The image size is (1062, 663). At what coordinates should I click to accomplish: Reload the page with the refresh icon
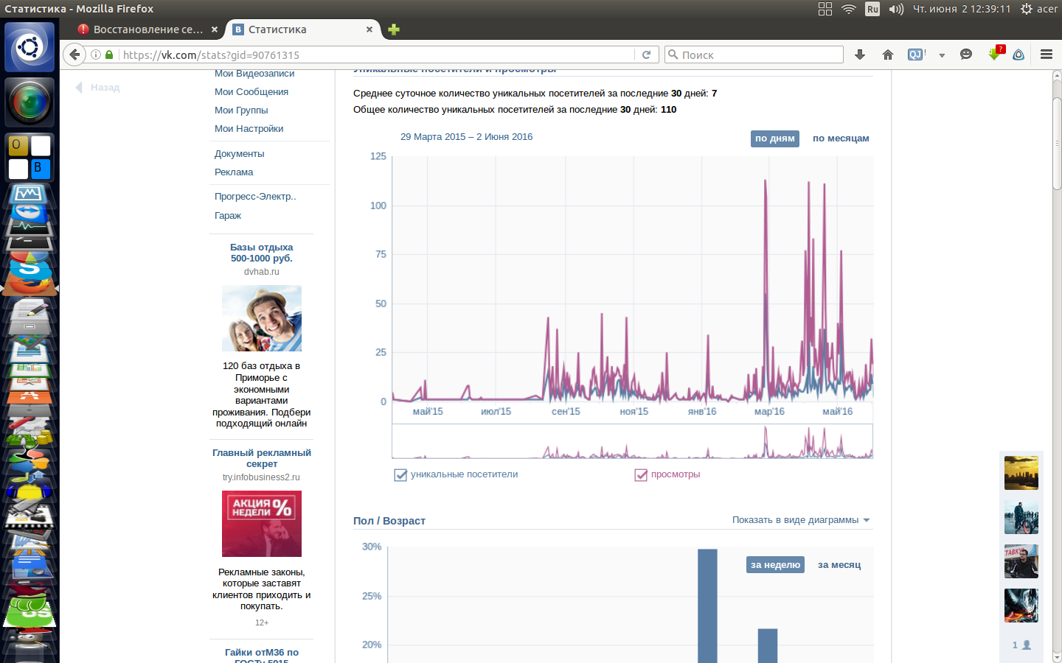[646, 55]
